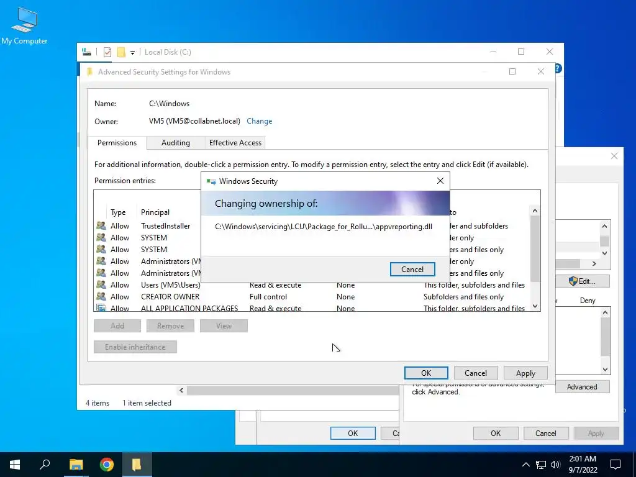
Task: Select the Users (VM5\Users) permission entry
Action: point(312,284)
